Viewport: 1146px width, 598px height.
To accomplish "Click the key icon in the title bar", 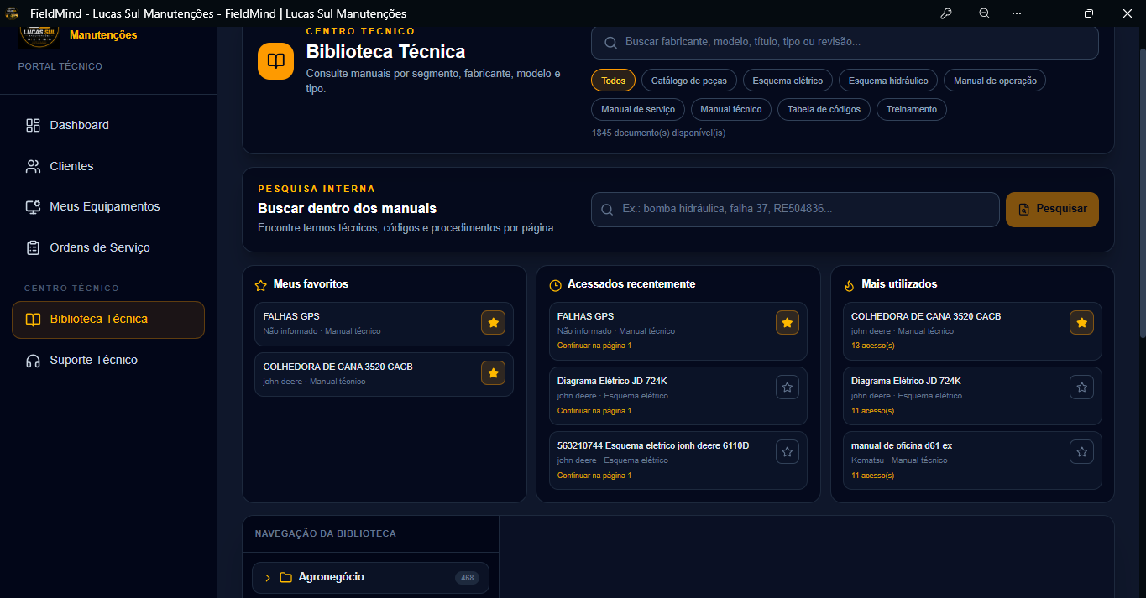I will click(x=946, y=13).
